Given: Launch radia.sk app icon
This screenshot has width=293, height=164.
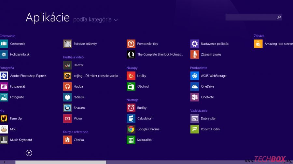Looking at the screenshot, I should [67, 97].
